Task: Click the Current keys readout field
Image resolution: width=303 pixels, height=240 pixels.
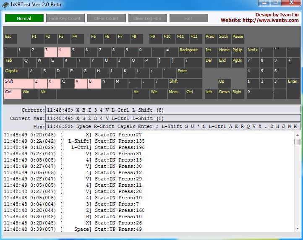Action: pos(173,110)
